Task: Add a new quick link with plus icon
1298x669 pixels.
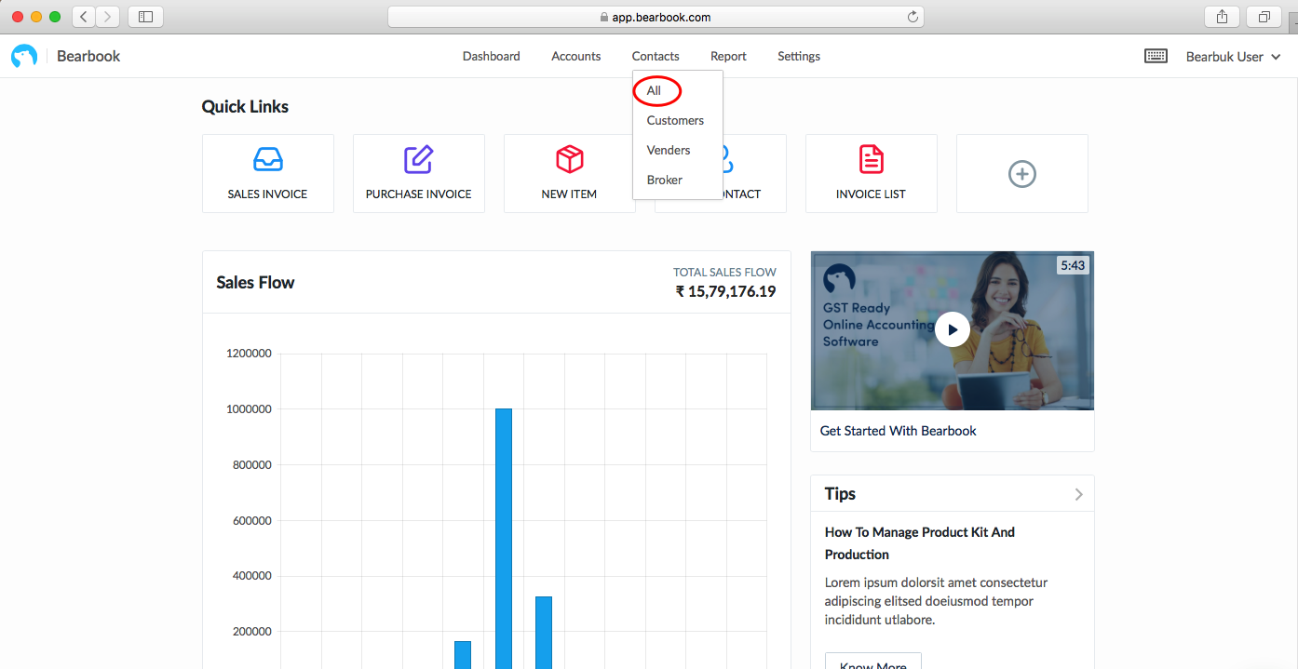Action: click(1022, 174)
